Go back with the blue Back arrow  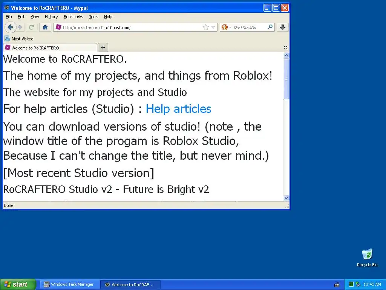click(10, 27)
